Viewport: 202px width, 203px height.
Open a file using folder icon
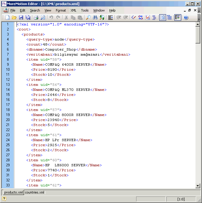pos(14,17)
